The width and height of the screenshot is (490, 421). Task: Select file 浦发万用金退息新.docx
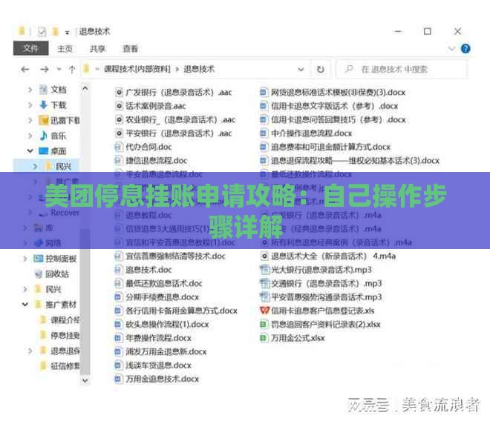[x=160, y=351]
